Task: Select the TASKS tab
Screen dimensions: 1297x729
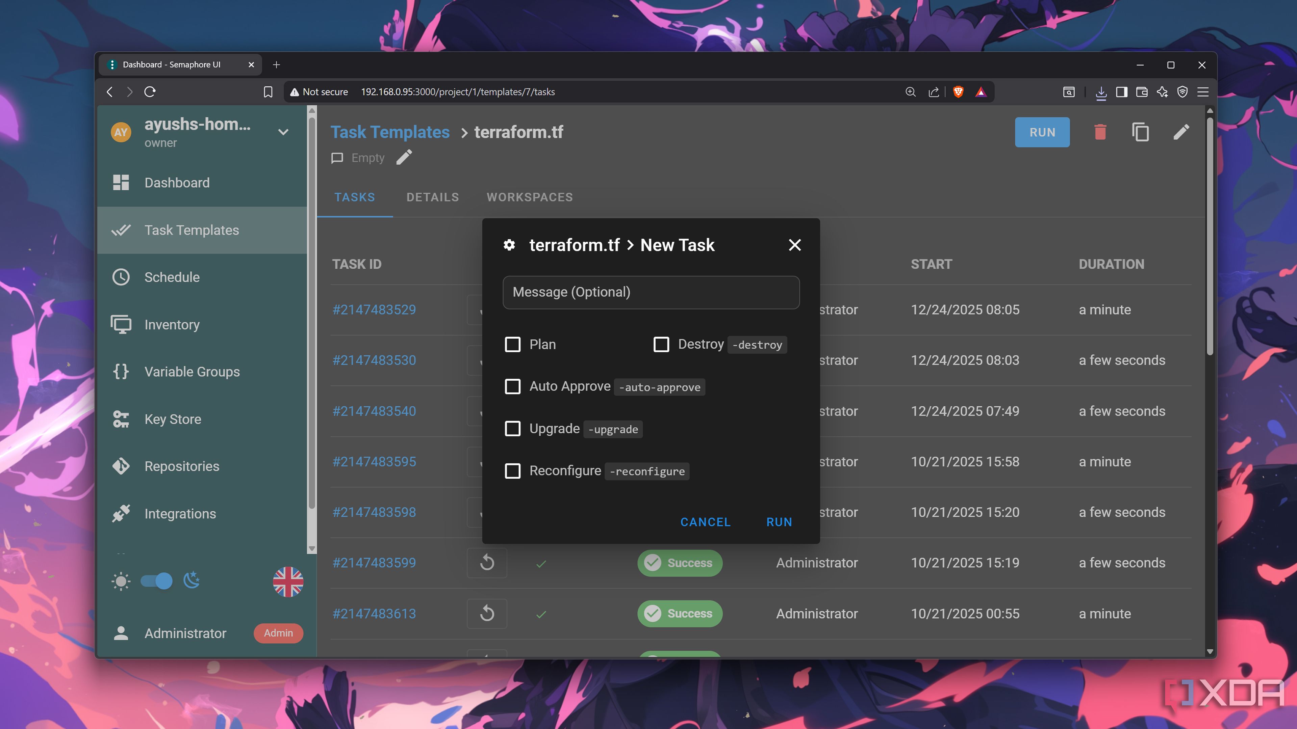Action: click(x=354, y=197)
